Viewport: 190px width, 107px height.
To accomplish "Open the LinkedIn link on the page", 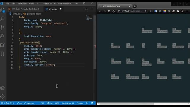I will click(115, 46).
